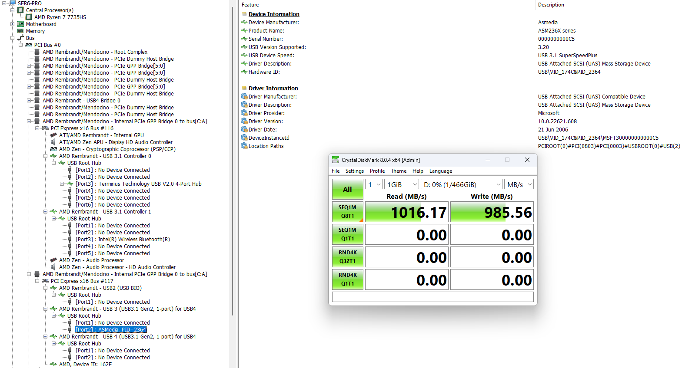Screen dimensions: 692x368
Task: Open the MB/s unit dropdown
Action: 519,184
